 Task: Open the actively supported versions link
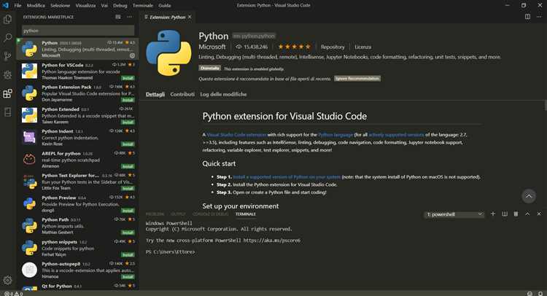click(396, 135)
